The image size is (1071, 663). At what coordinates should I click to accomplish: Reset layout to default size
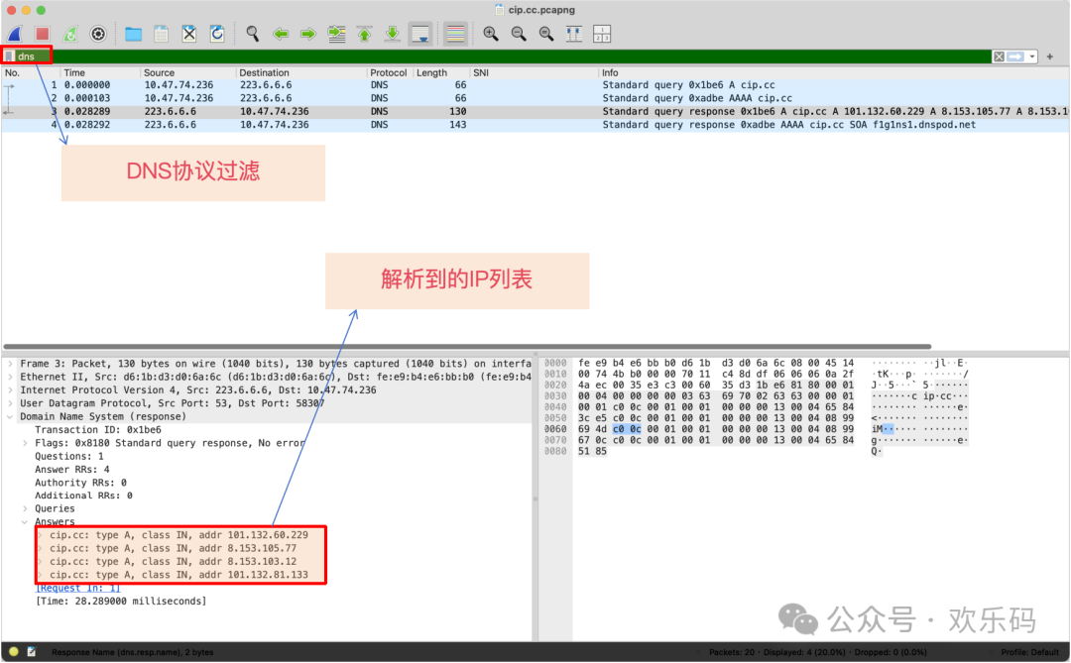pos(574,34)
